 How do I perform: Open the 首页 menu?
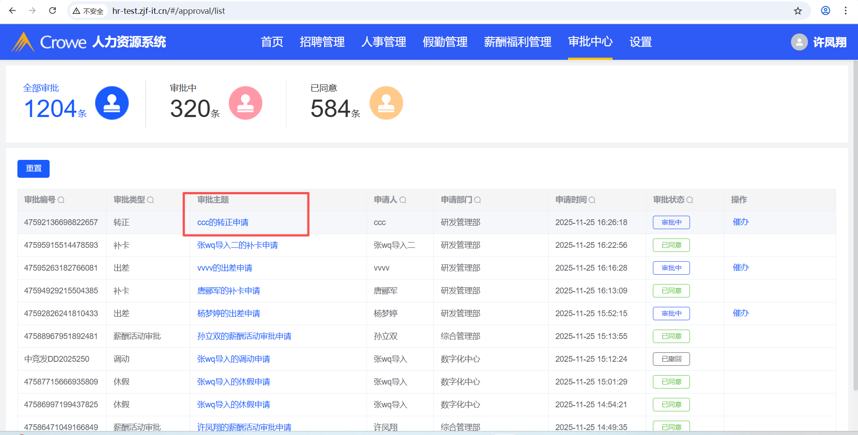272,42
